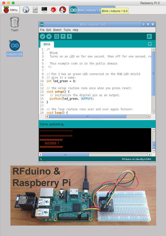Click 'RFduino on /dev/ttyUSB0' status text
This screenshot has width=166, height=236.
click(x=136, y=159)
